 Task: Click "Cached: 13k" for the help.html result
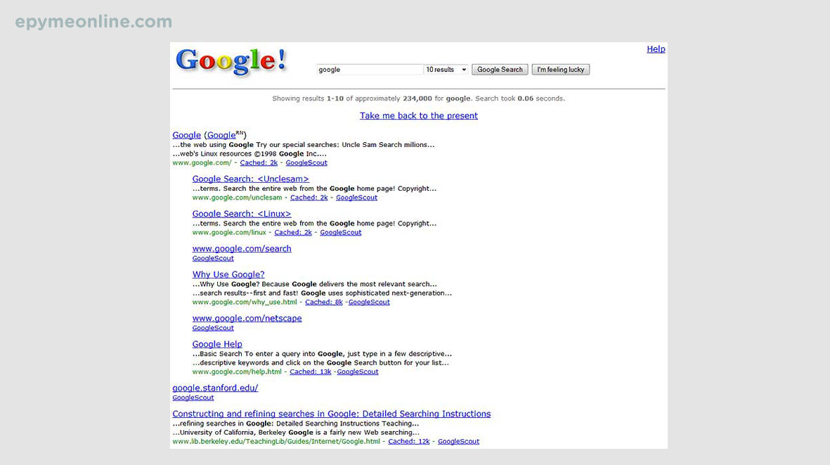tap(311, 371)
